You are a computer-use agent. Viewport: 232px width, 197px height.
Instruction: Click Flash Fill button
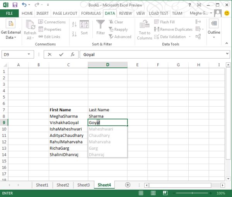point(164,22)
